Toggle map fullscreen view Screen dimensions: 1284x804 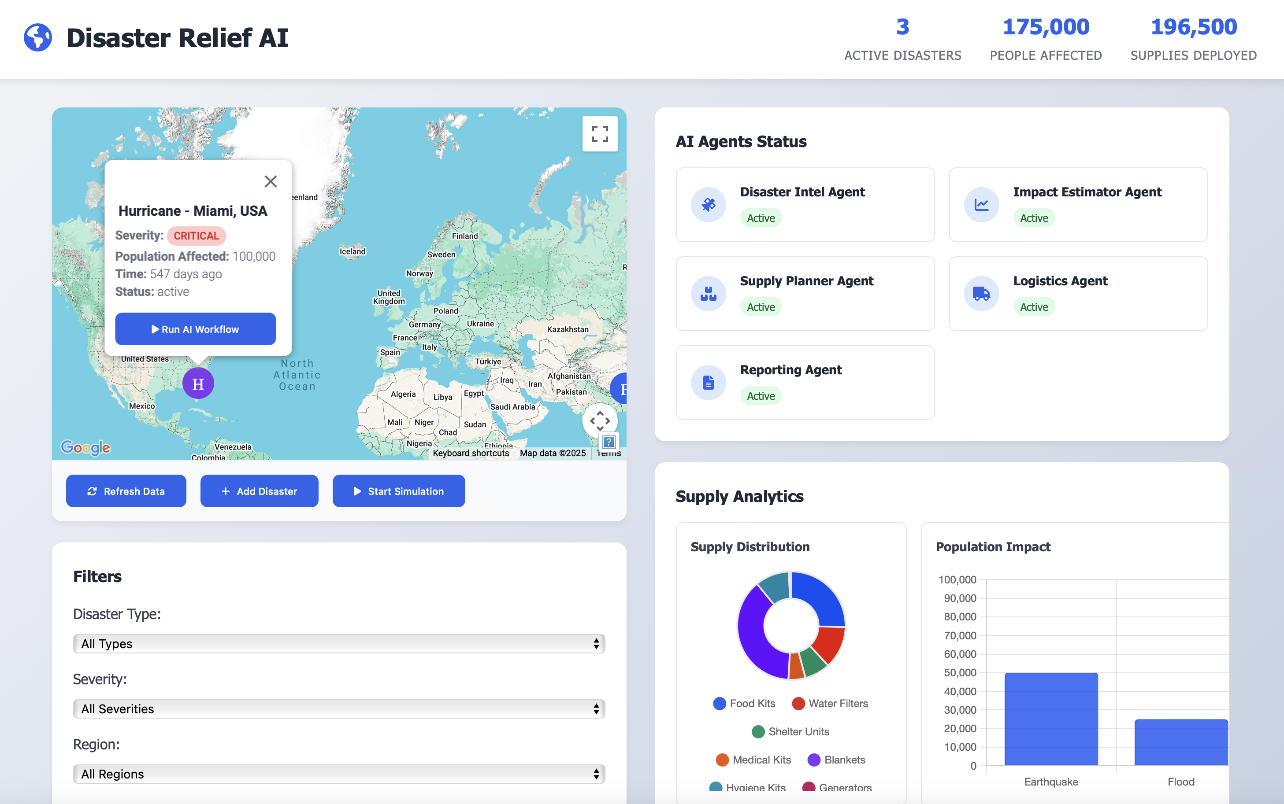[x=600, y=134]
